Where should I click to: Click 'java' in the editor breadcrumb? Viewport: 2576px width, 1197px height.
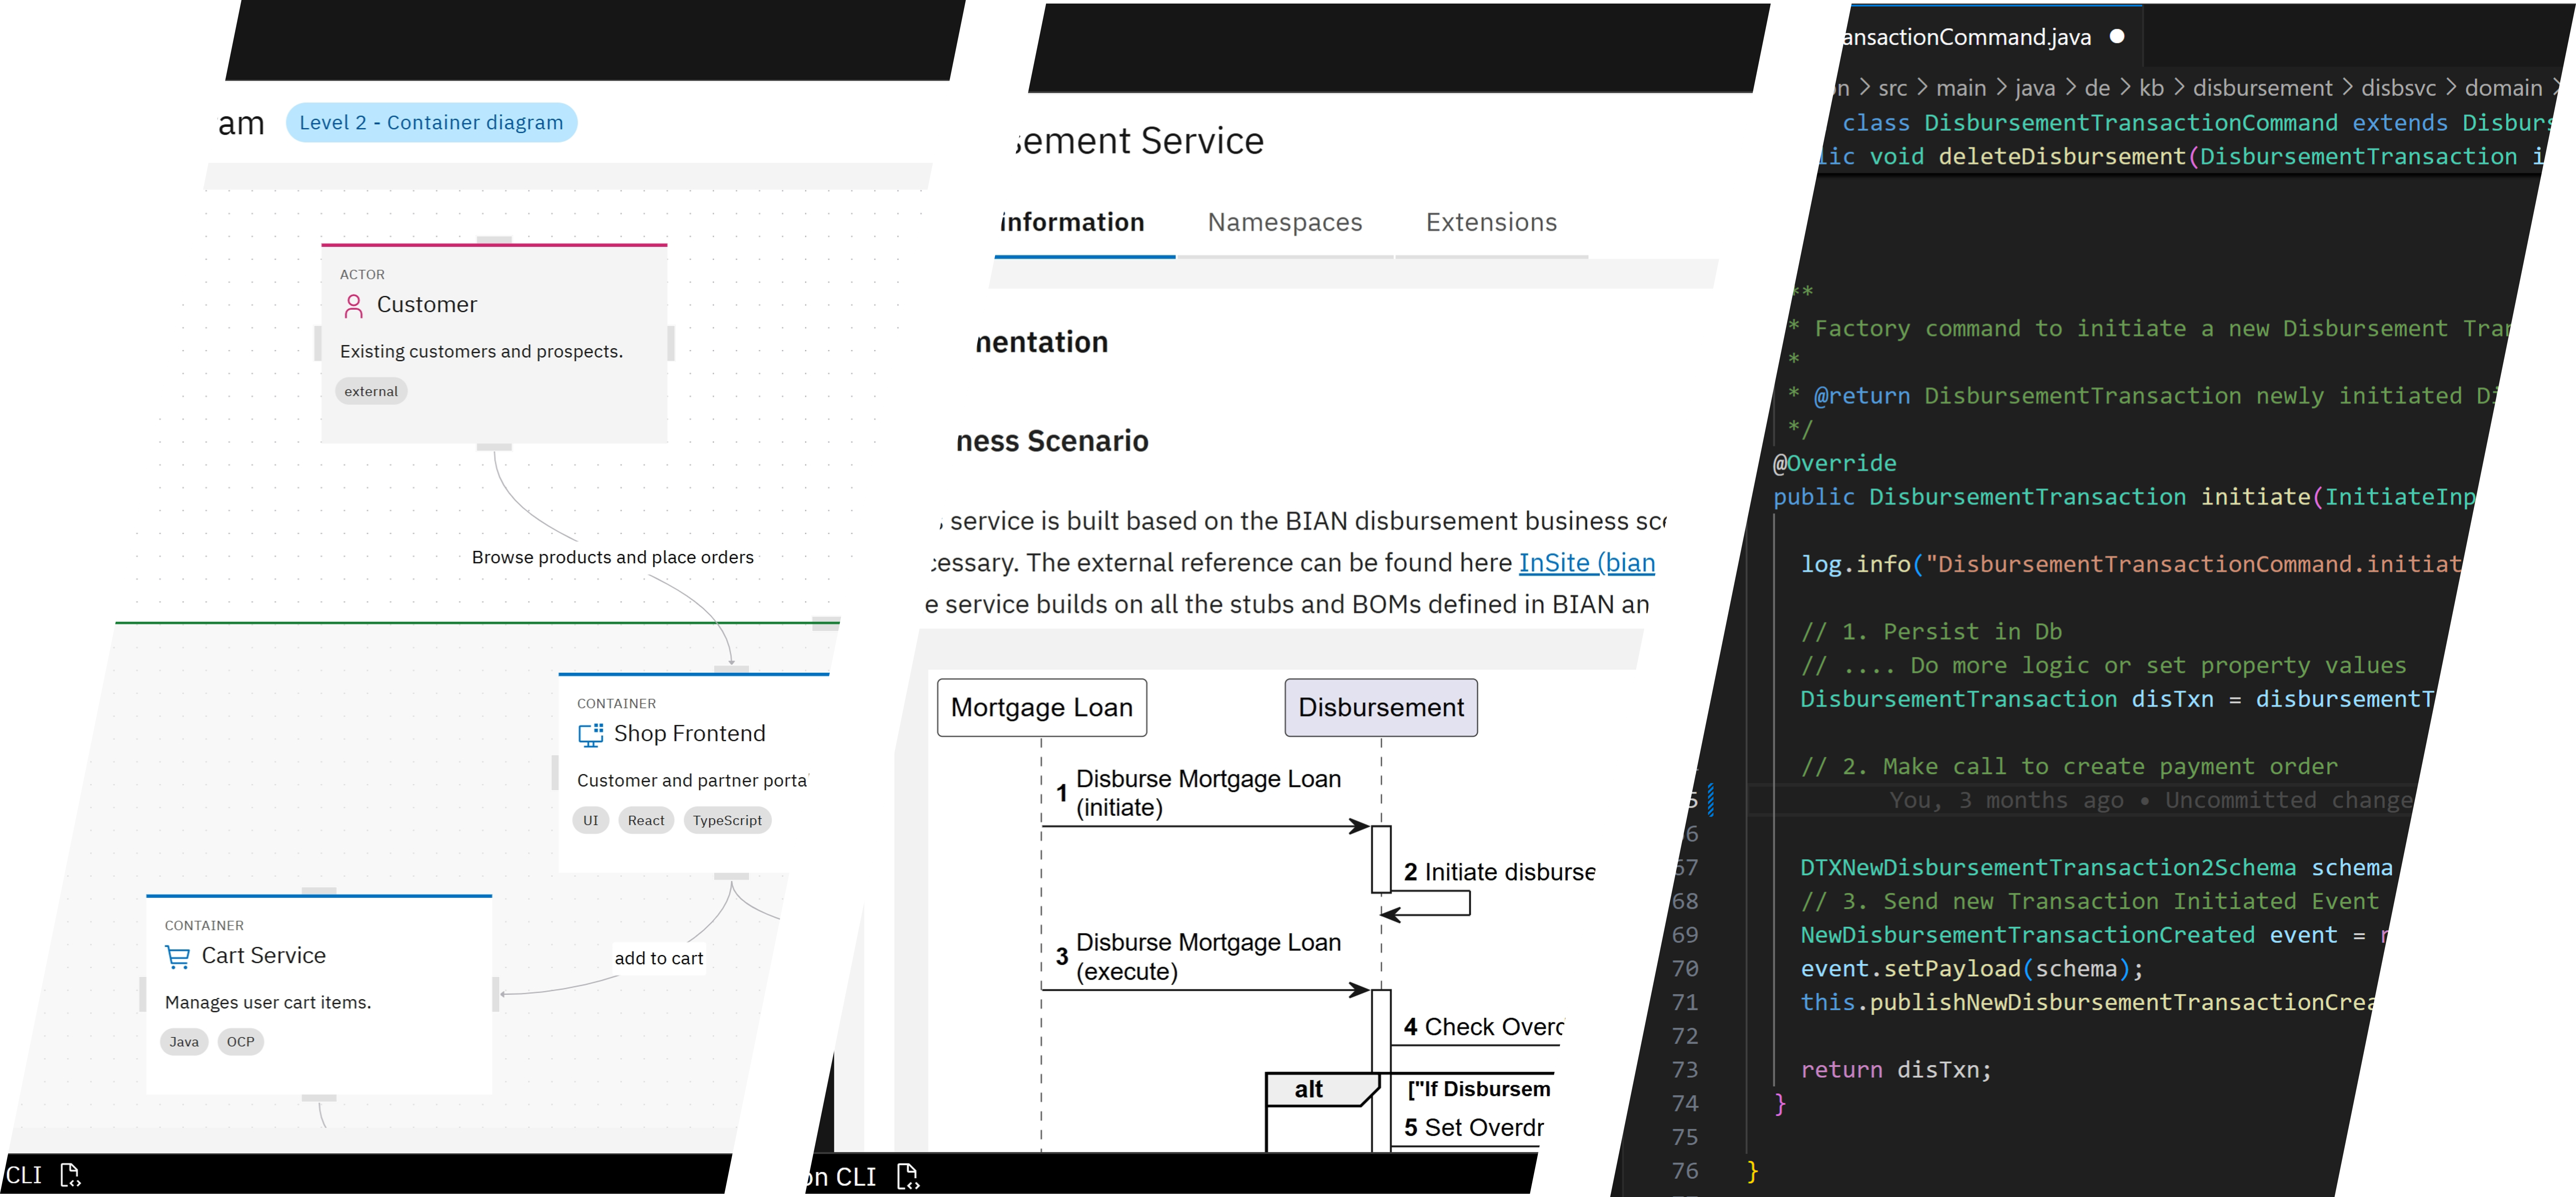pyautogui.click(x=2035, y=88)
